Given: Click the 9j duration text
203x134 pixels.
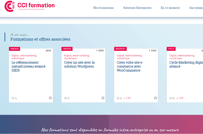Looking at the screenshot, I should click(173, 98).
